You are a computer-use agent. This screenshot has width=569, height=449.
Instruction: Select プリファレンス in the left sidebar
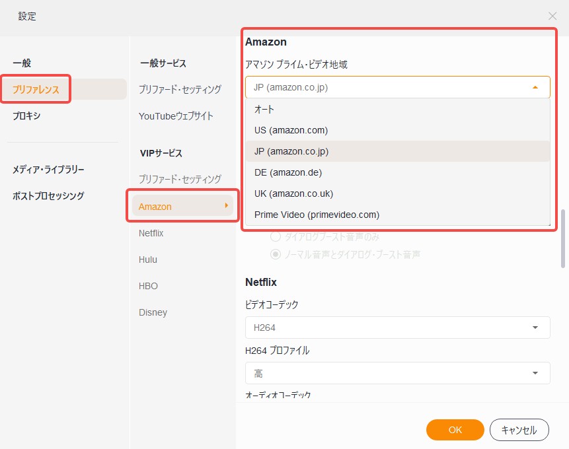pyautogui.click(x=36, y=89)
